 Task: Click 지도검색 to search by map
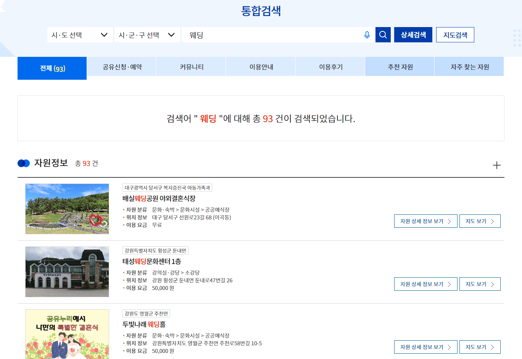coord(455,34)
